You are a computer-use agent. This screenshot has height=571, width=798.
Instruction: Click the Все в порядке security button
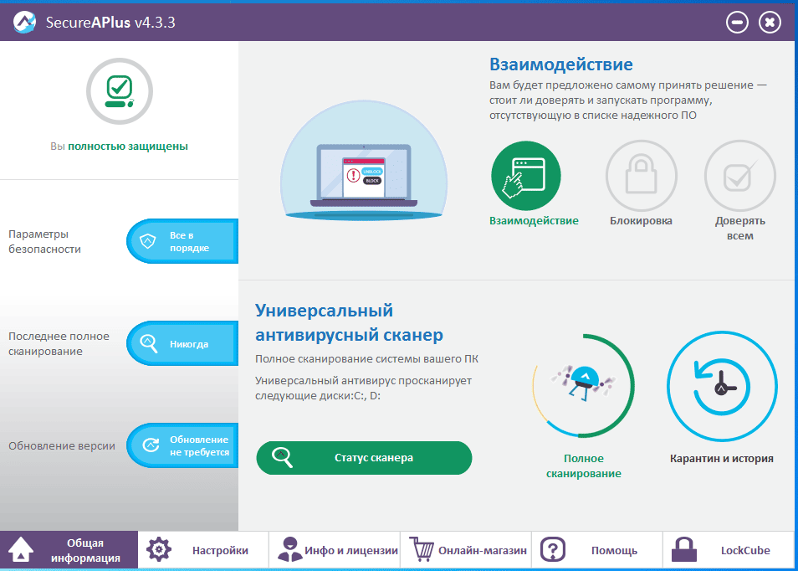click(x=182, y=241)
